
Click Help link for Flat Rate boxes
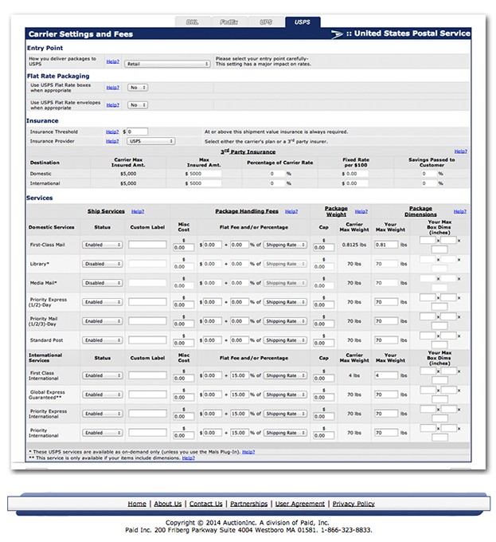(112, 88)
